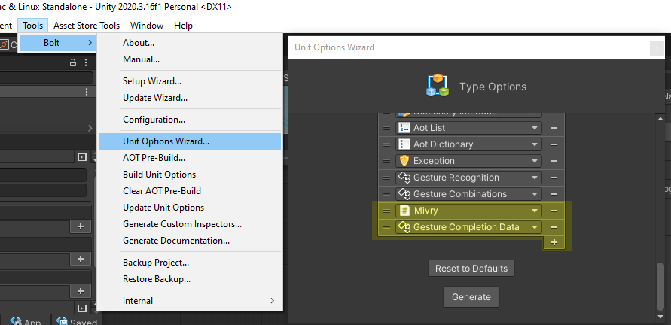671x325 pixels.
Task: Open the Bolt Manual... entry
Action: click(x=189, y=59)
